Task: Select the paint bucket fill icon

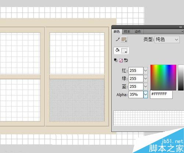Action: (117, 50)
